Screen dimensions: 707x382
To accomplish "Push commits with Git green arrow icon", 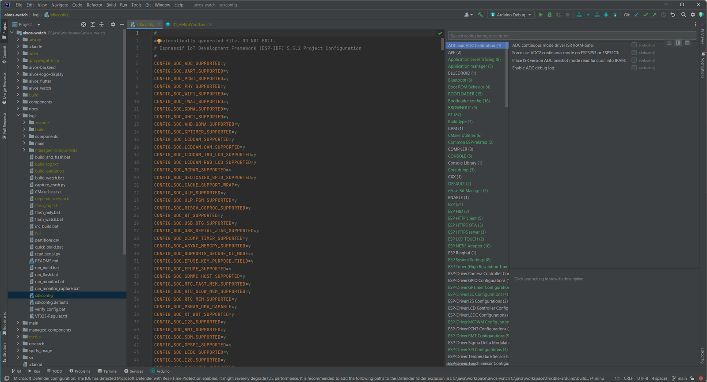I will click(654, 15).
